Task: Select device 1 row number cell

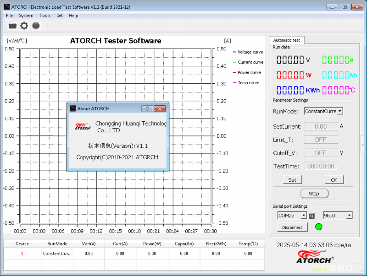Action: pyautogui.click(x=22, y=254)
